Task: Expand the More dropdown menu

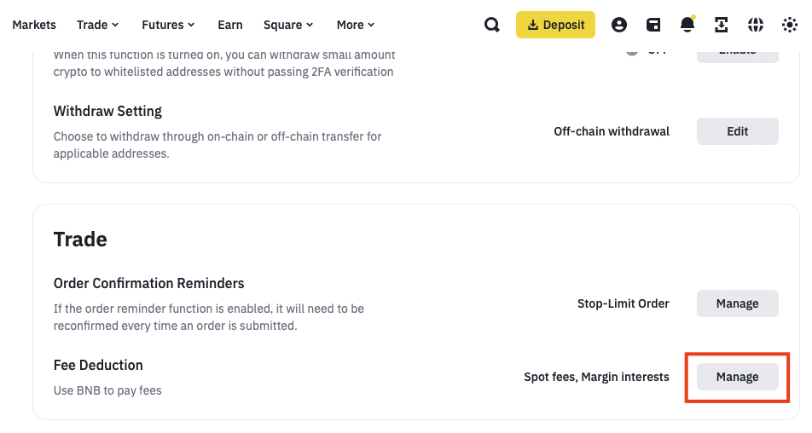Action: coord(356,25)
